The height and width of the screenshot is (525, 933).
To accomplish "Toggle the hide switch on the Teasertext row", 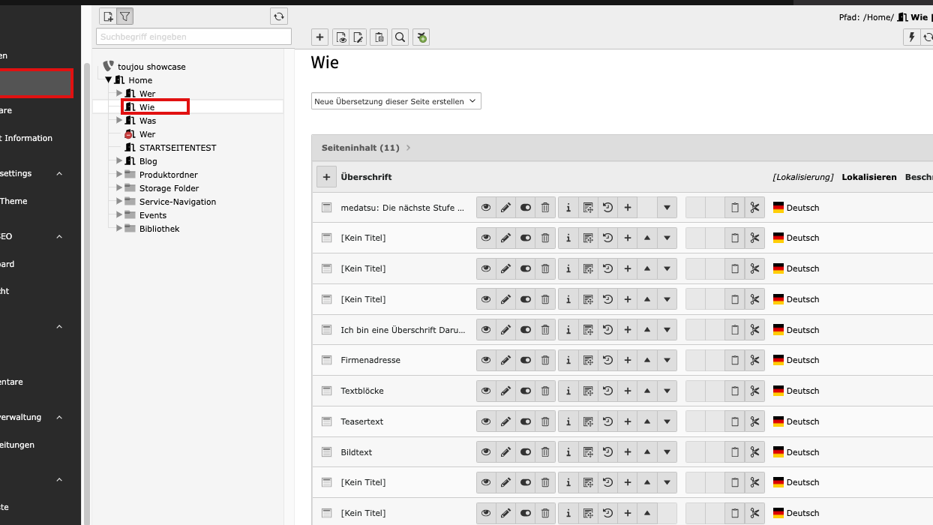I will (x=526, y=422).
